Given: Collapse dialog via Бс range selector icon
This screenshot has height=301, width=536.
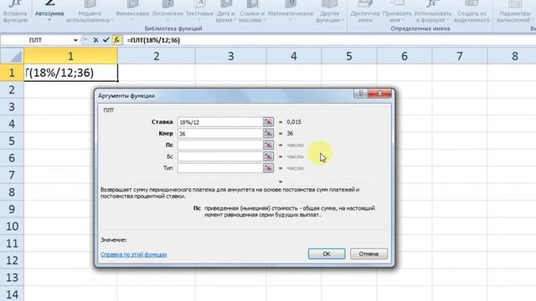Looking at the screenshot, I should [x=268, y=156].
